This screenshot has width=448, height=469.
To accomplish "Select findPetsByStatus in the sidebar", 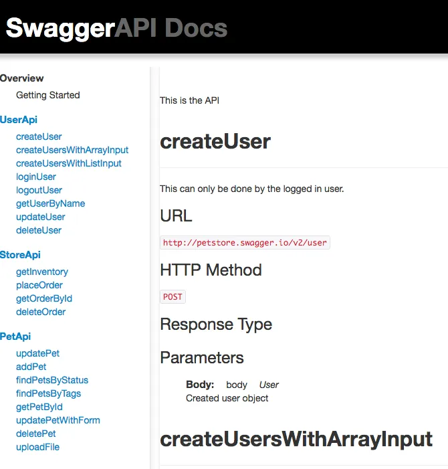I will (x=52, y=380).
